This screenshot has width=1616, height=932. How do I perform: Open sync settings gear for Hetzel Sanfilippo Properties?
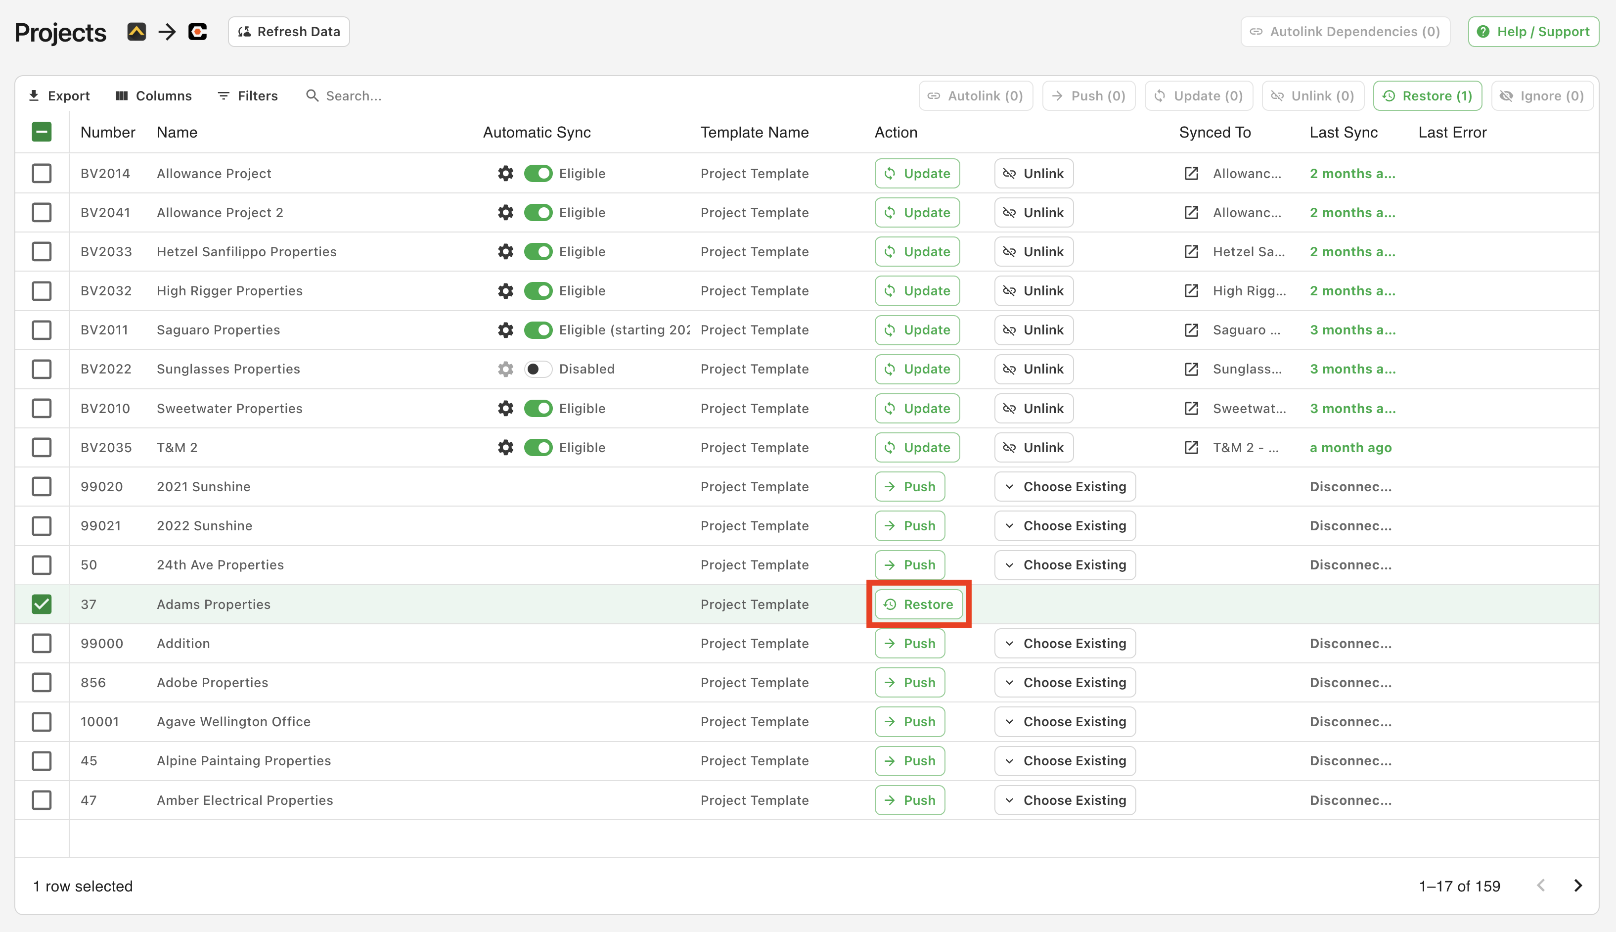point(505,252)
